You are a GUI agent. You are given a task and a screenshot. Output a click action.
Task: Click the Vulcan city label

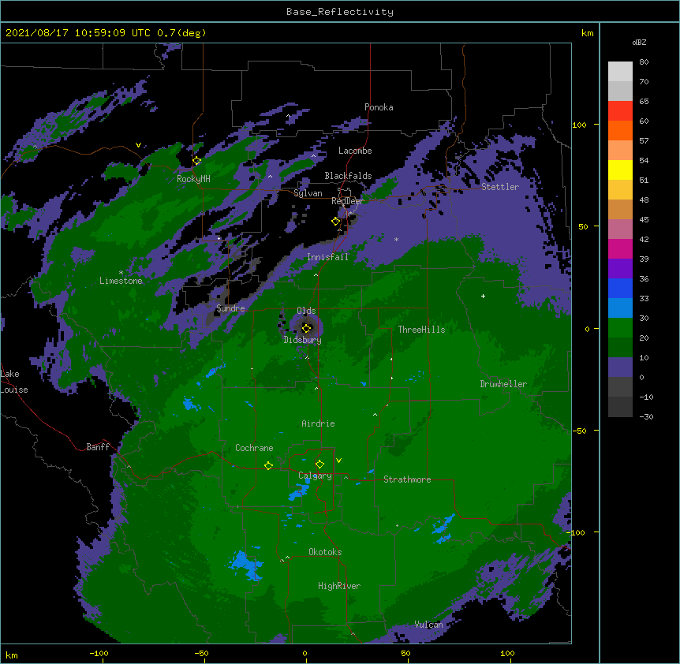[428, 625]
